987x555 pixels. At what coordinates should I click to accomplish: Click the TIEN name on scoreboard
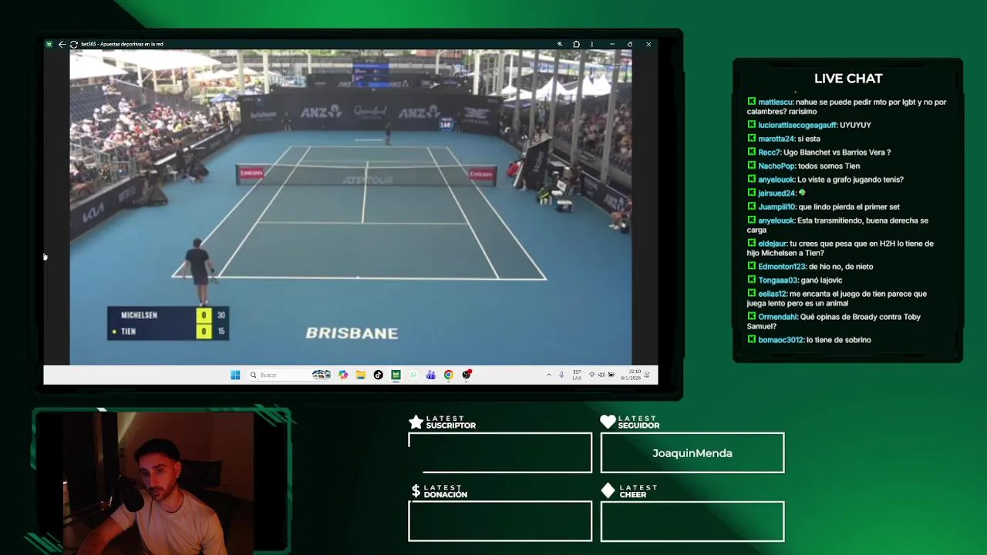tap(128, 331)
